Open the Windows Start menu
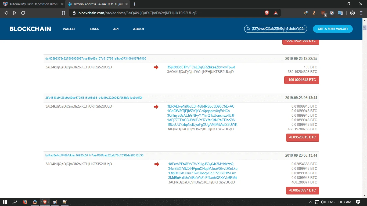Image resolution: width=367 pixels, height=206 pixels. 5,202
